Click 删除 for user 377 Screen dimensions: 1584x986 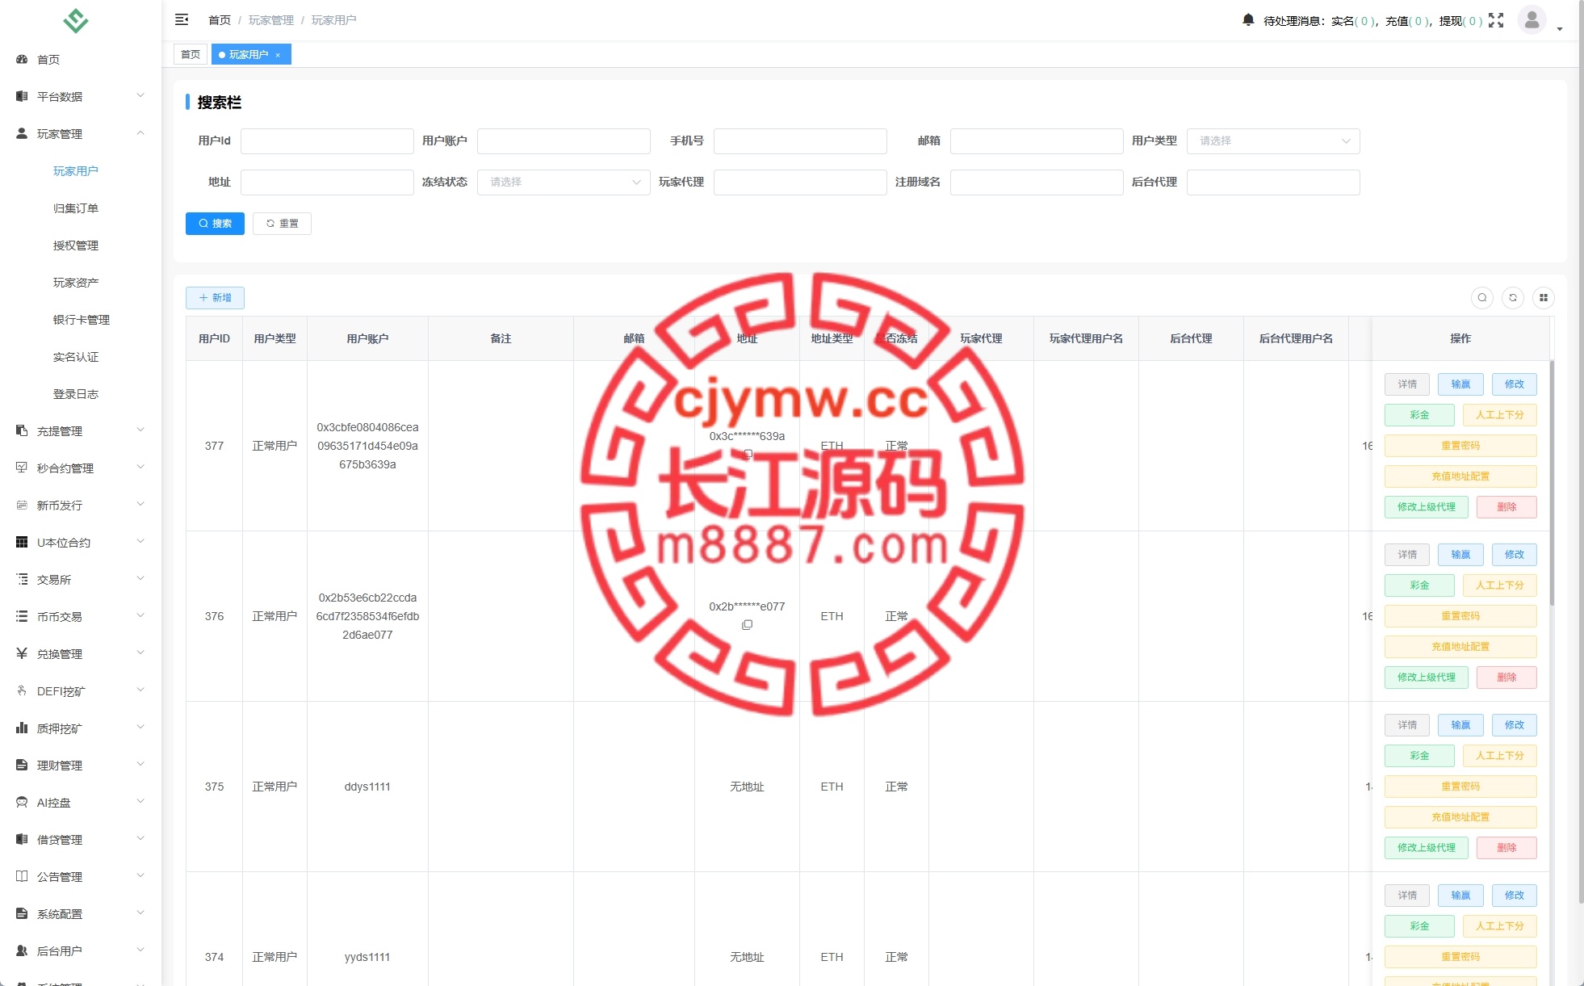point(1506,507)
